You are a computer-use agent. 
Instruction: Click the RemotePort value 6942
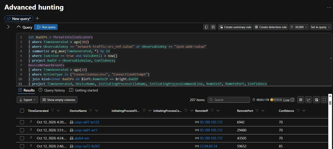241,122
